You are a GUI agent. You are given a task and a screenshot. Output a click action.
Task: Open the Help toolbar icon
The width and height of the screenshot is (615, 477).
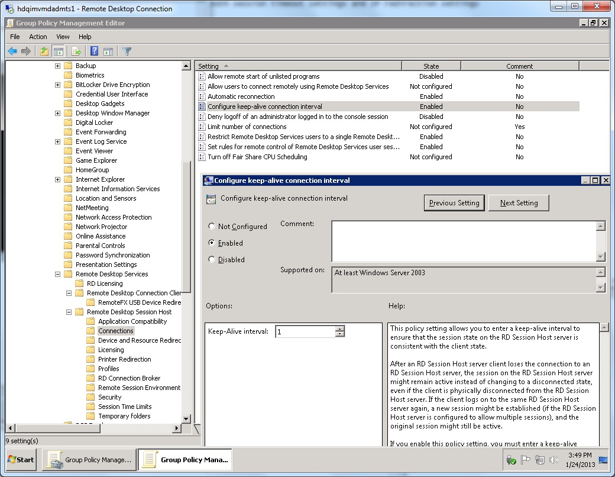coord(94,51)
